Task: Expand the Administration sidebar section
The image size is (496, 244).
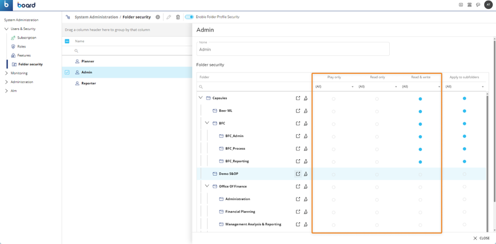Action: [x=7, y=82]
